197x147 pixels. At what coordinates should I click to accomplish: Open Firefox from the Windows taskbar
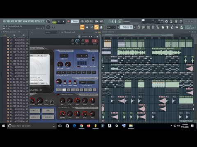pyautogui.click(x=89, y=126)
